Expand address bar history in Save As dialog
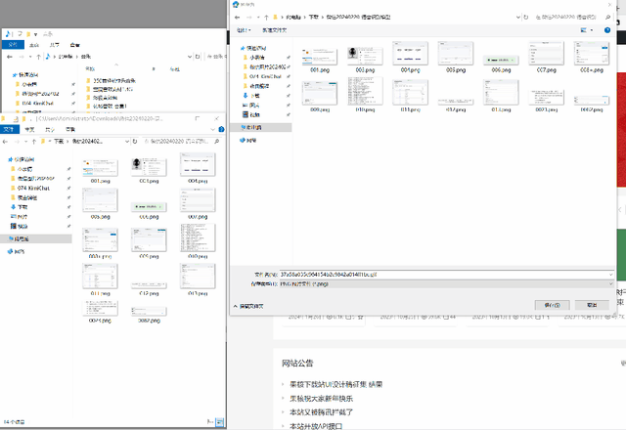Viewport: 626px width, 430px height. 517,18
